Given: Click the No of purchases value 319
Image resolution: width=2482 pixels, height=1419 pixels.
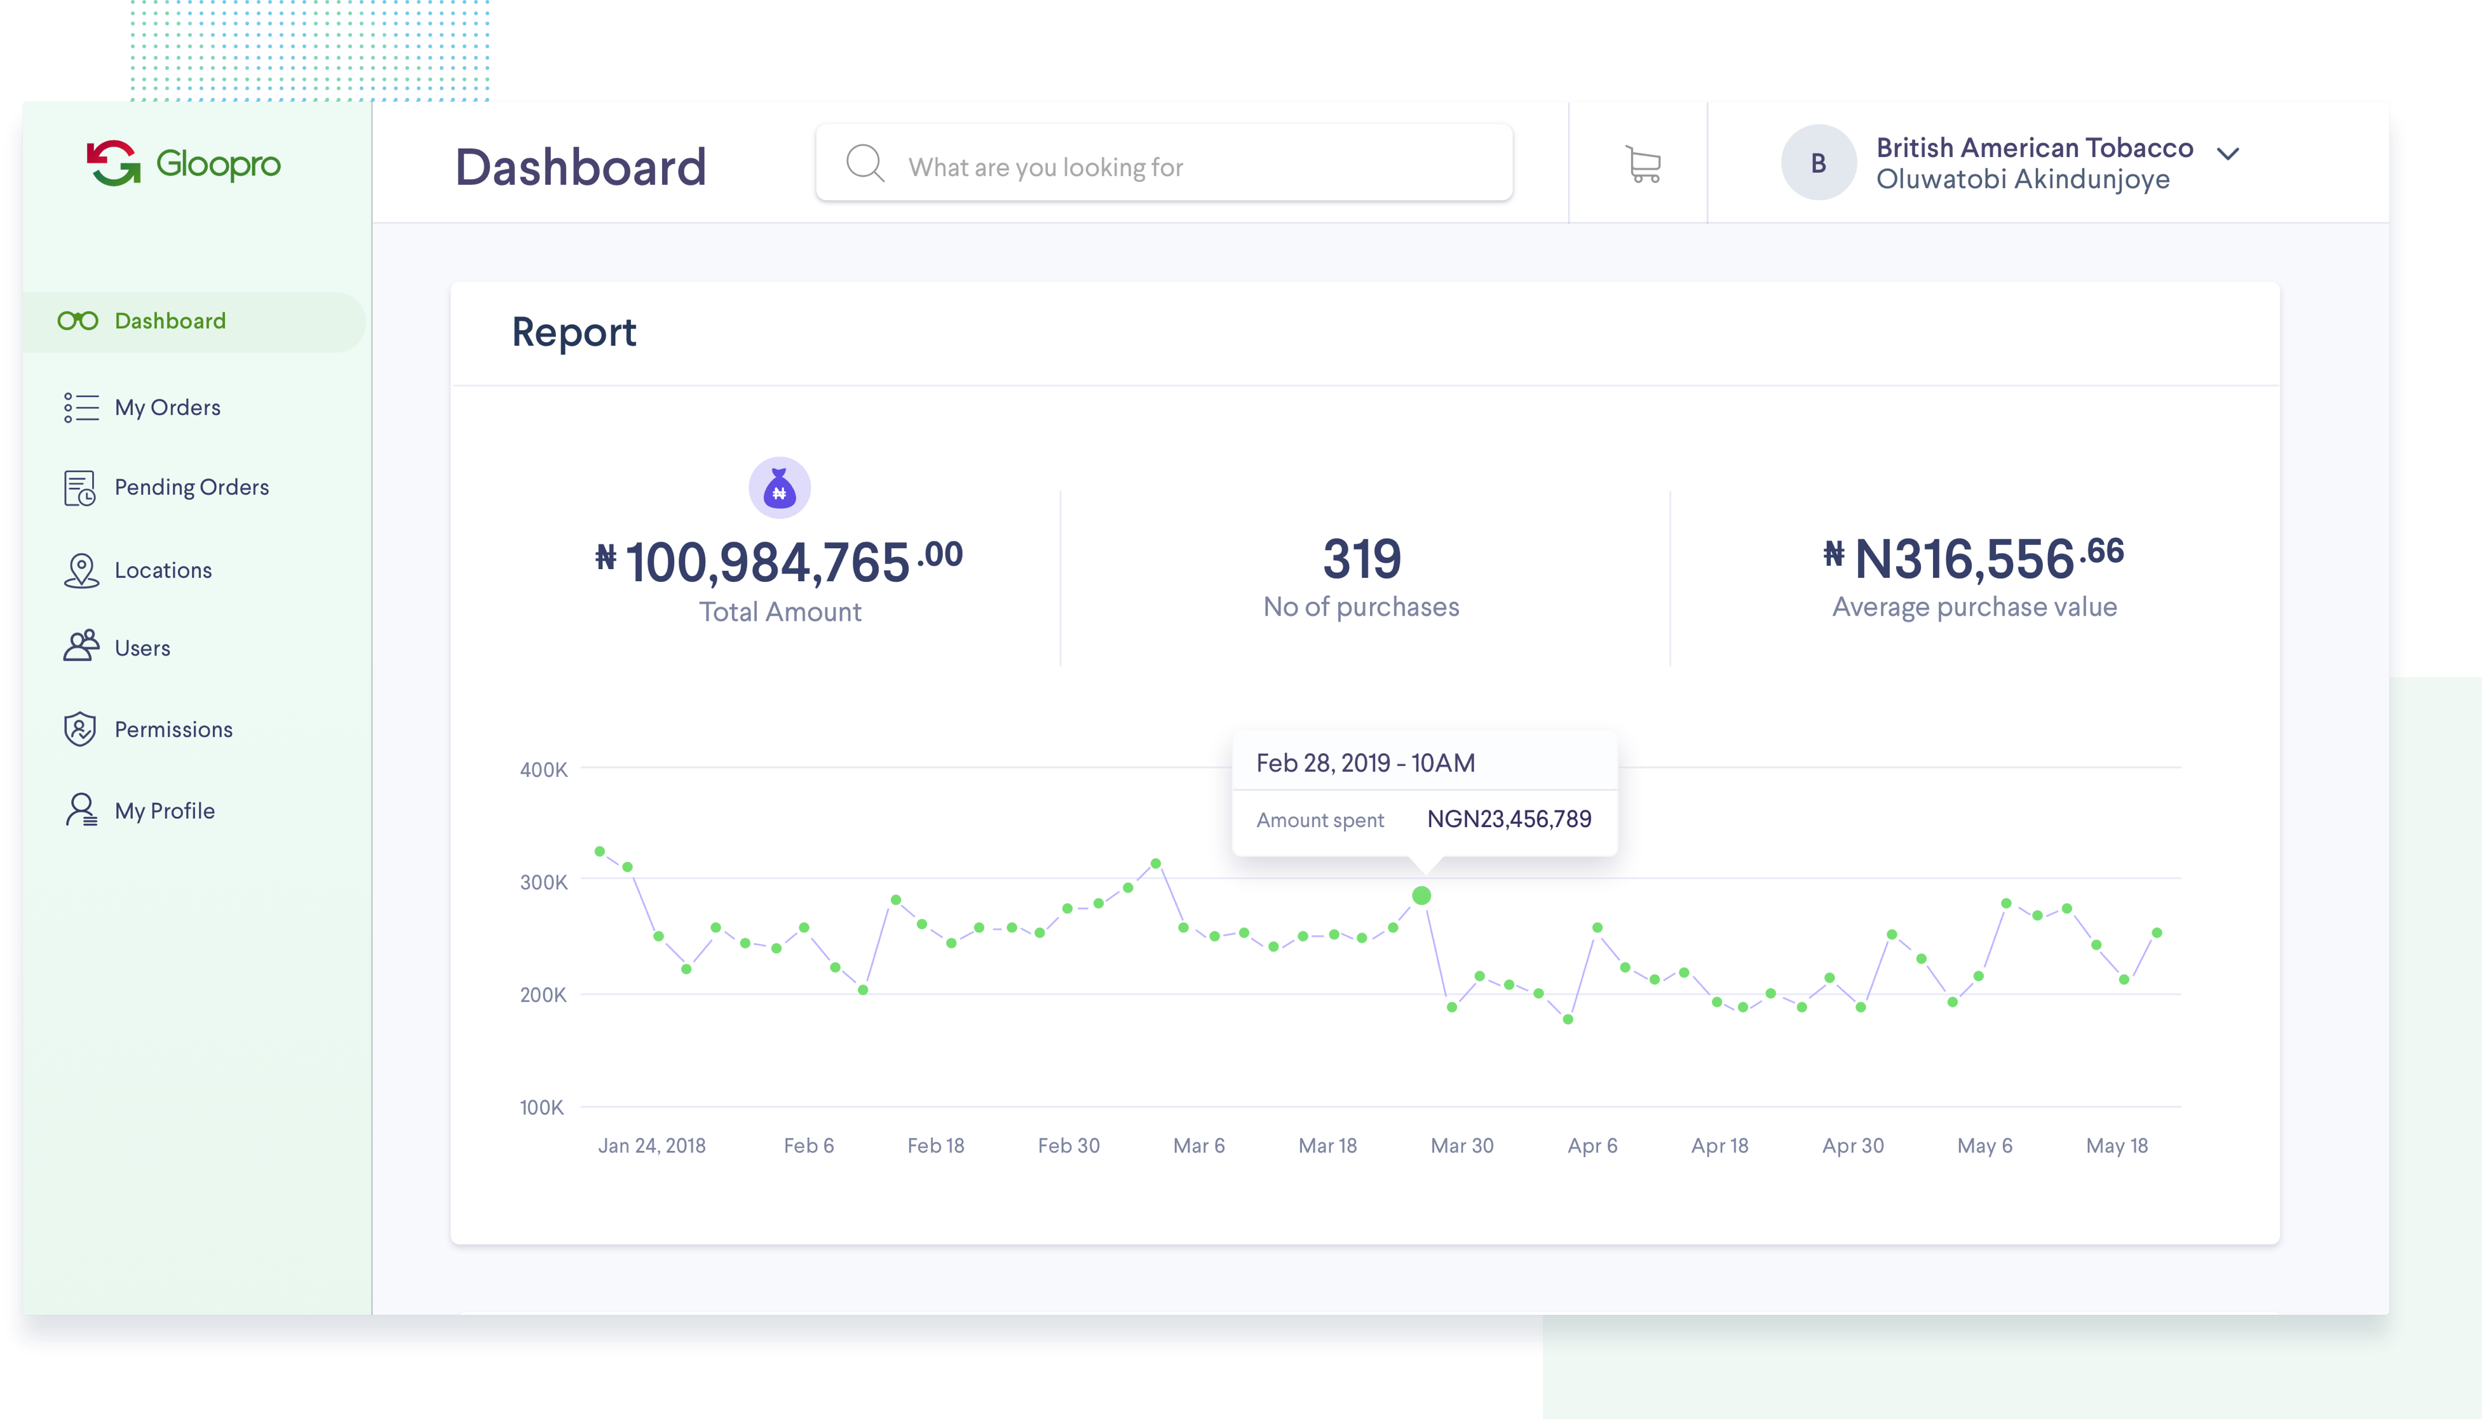Looking at the screenshot, I should point(1361,560).
